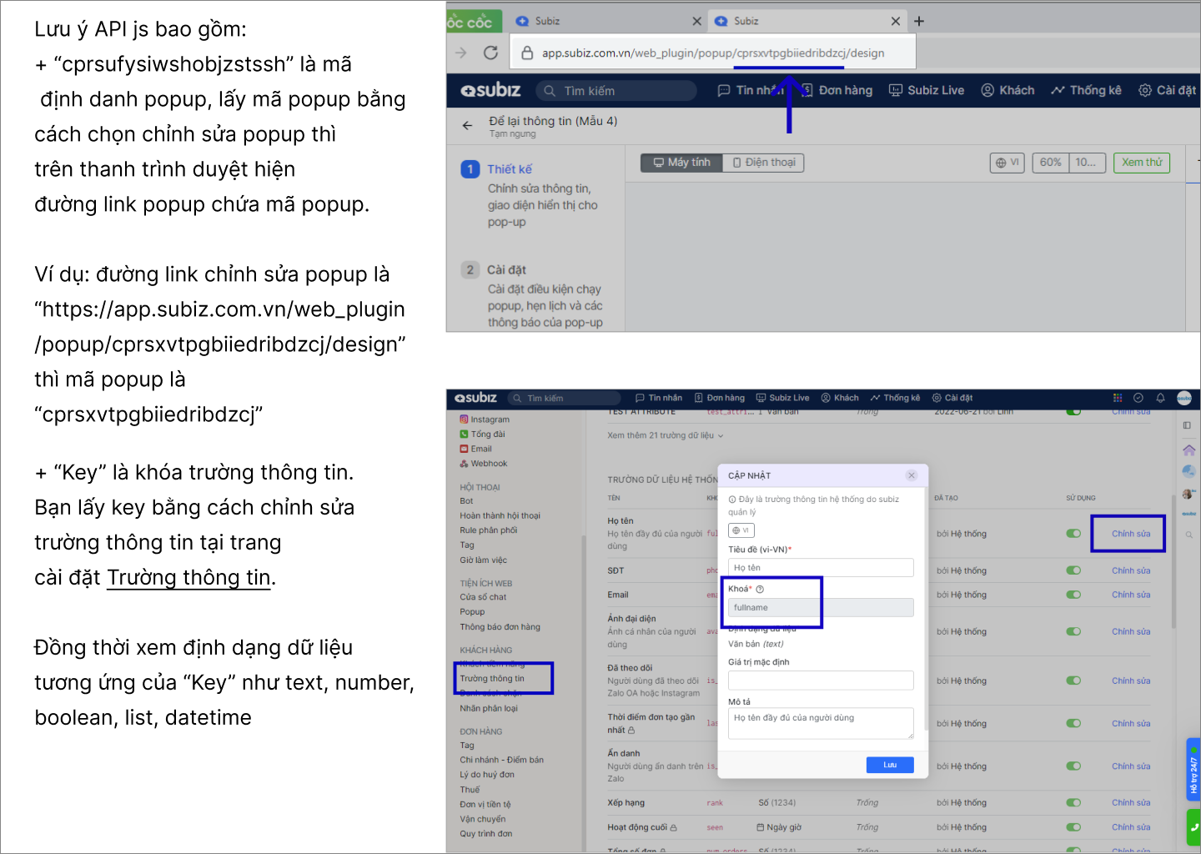This screenshot has width=1201, height=854.
Task: Open the VI language dropdown in design toolbar
Action: coord(1008,163)
